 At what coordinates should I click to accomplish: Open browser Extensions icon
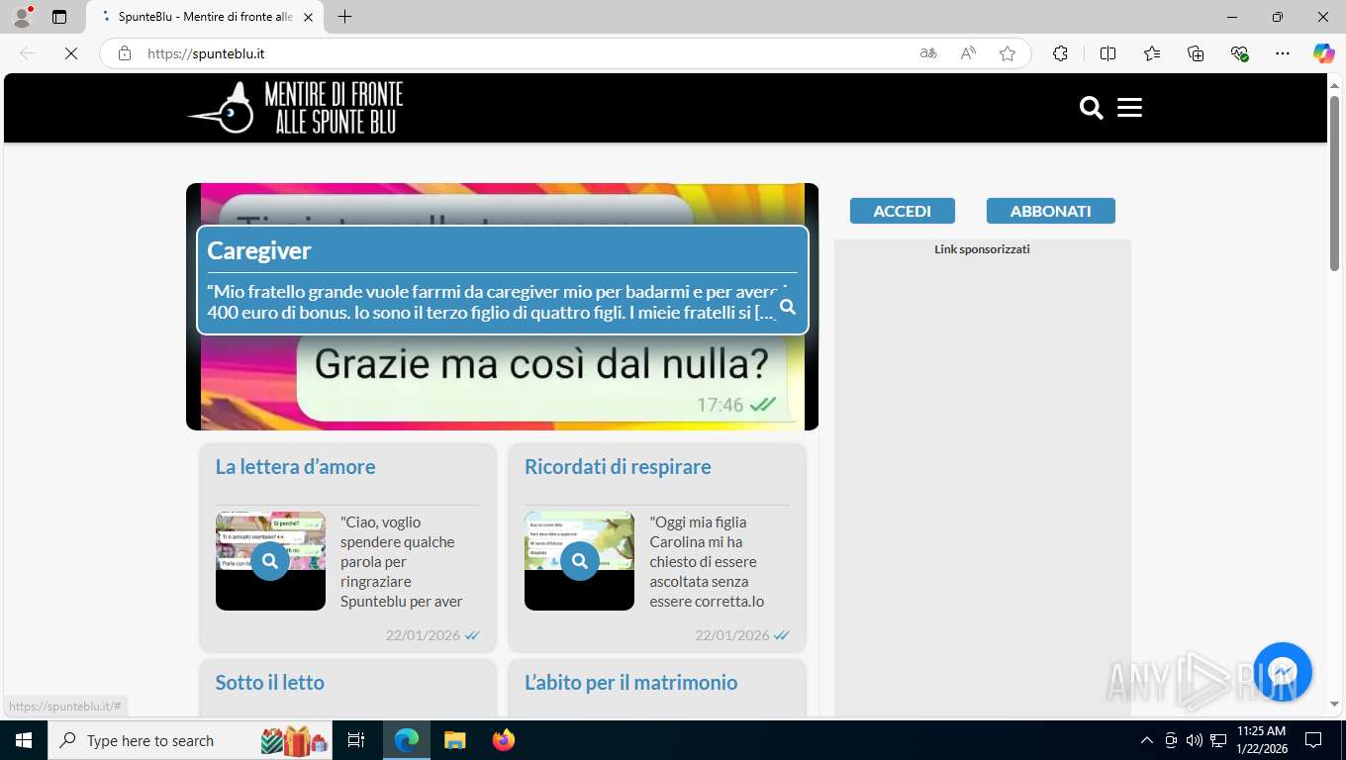[x=1060, y=53]
